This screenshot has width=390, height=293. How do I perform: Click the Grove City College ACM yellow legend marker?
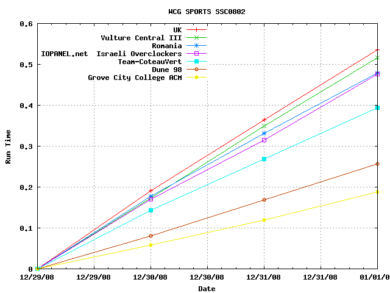pos(196,77)
